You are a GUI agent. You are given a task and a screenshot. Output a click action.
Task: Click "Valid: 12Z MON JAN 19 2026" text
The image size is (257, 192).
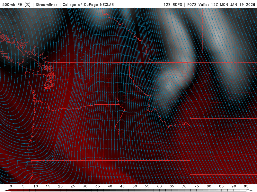[x=227, y=4]
